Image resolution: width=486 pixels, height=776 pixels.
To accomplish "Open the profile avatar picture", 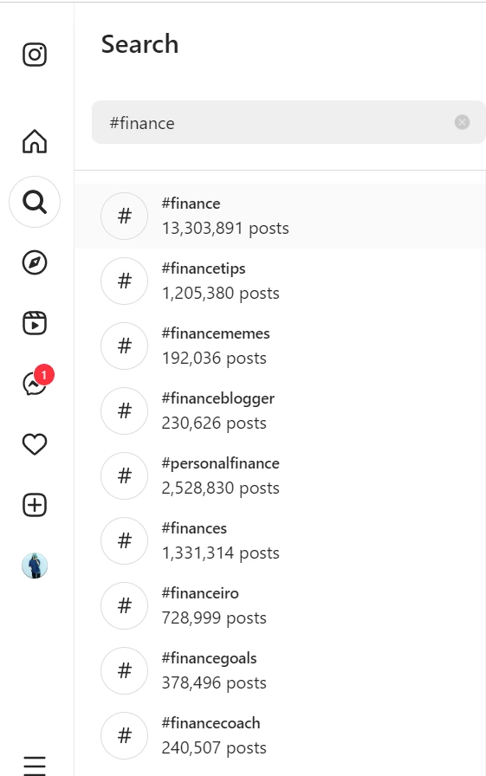I will [35, 566].
